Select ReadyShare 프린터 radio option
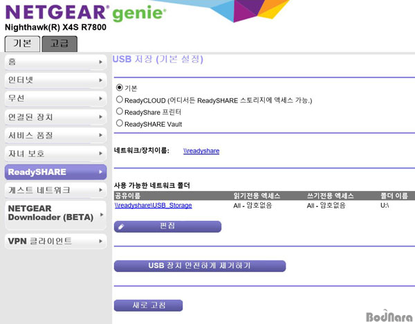Image resolution: width=415 pixels, height=324 pixels. pos(120,111)
